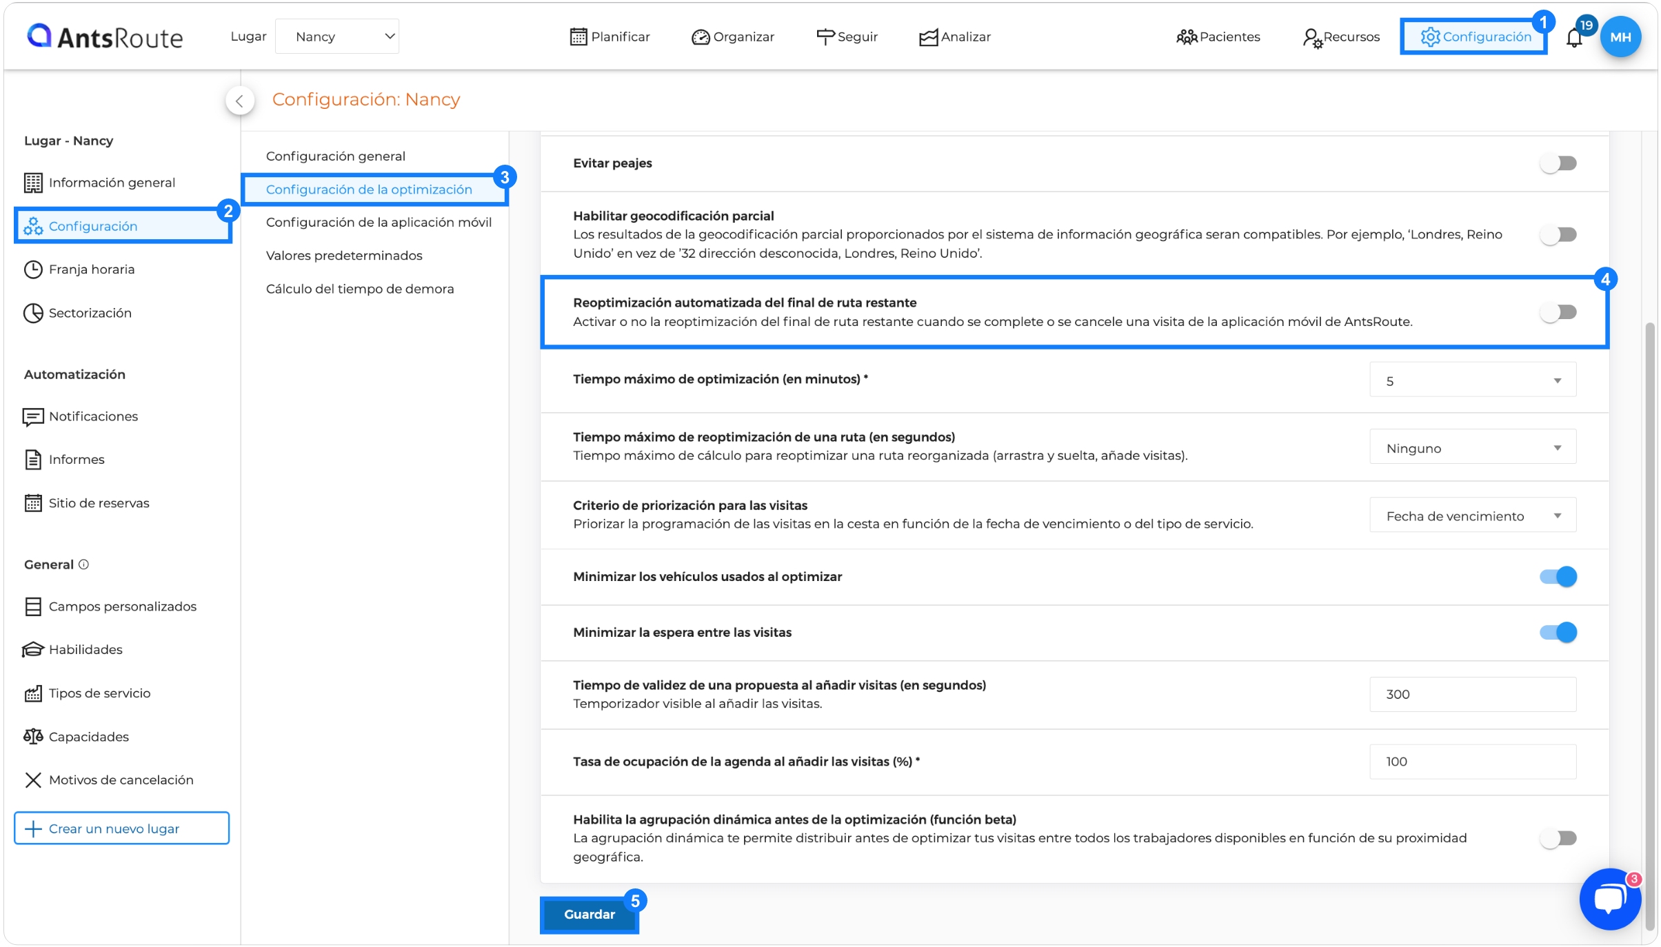
Task: Click the Tasa de ocupación input field
Action: point(1473,762)
